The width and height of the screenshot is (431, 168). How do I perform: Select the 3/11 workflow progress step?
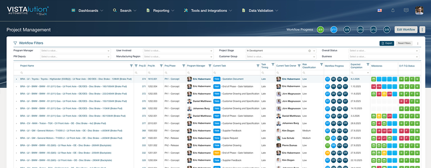(334, 30)
